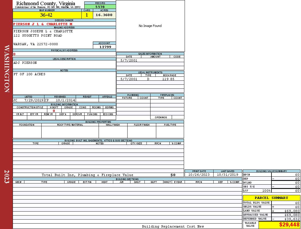Click the yellow Parcel Summary header

271,198
